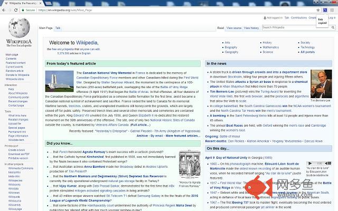The image size is (338, 211).
Task: Click the browser address bar URL
Action: coord(65,10)
